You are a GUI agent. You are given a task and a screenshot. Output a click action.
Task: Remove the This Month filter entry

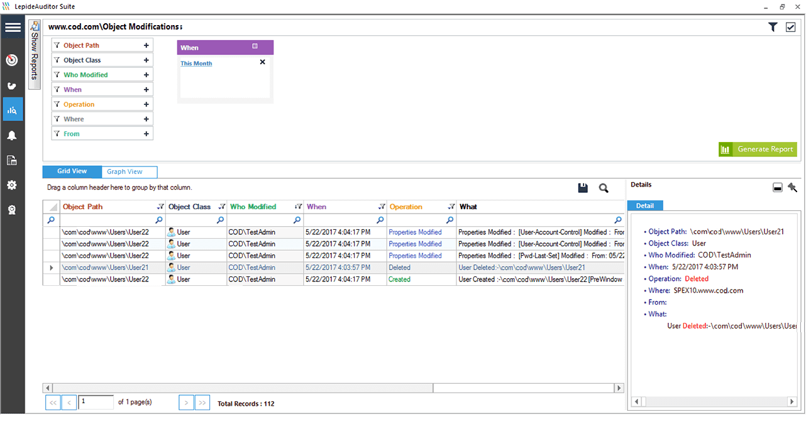[263, 62]
